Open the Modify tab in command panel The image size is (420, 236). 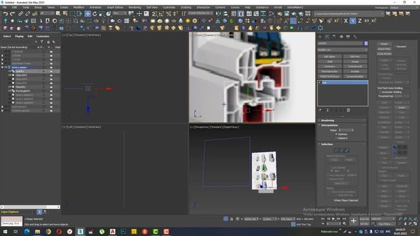coord(327,37)
